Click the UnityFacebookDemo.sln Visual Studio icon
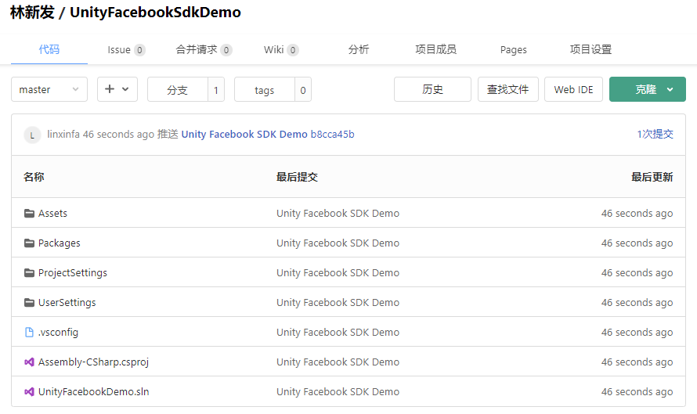Screen dimensions: 697x414 [29, 392]
